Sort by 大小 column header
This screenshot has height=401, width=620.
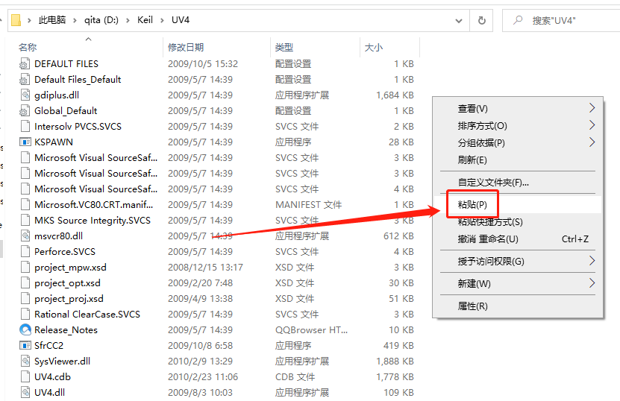coord(374,48)
